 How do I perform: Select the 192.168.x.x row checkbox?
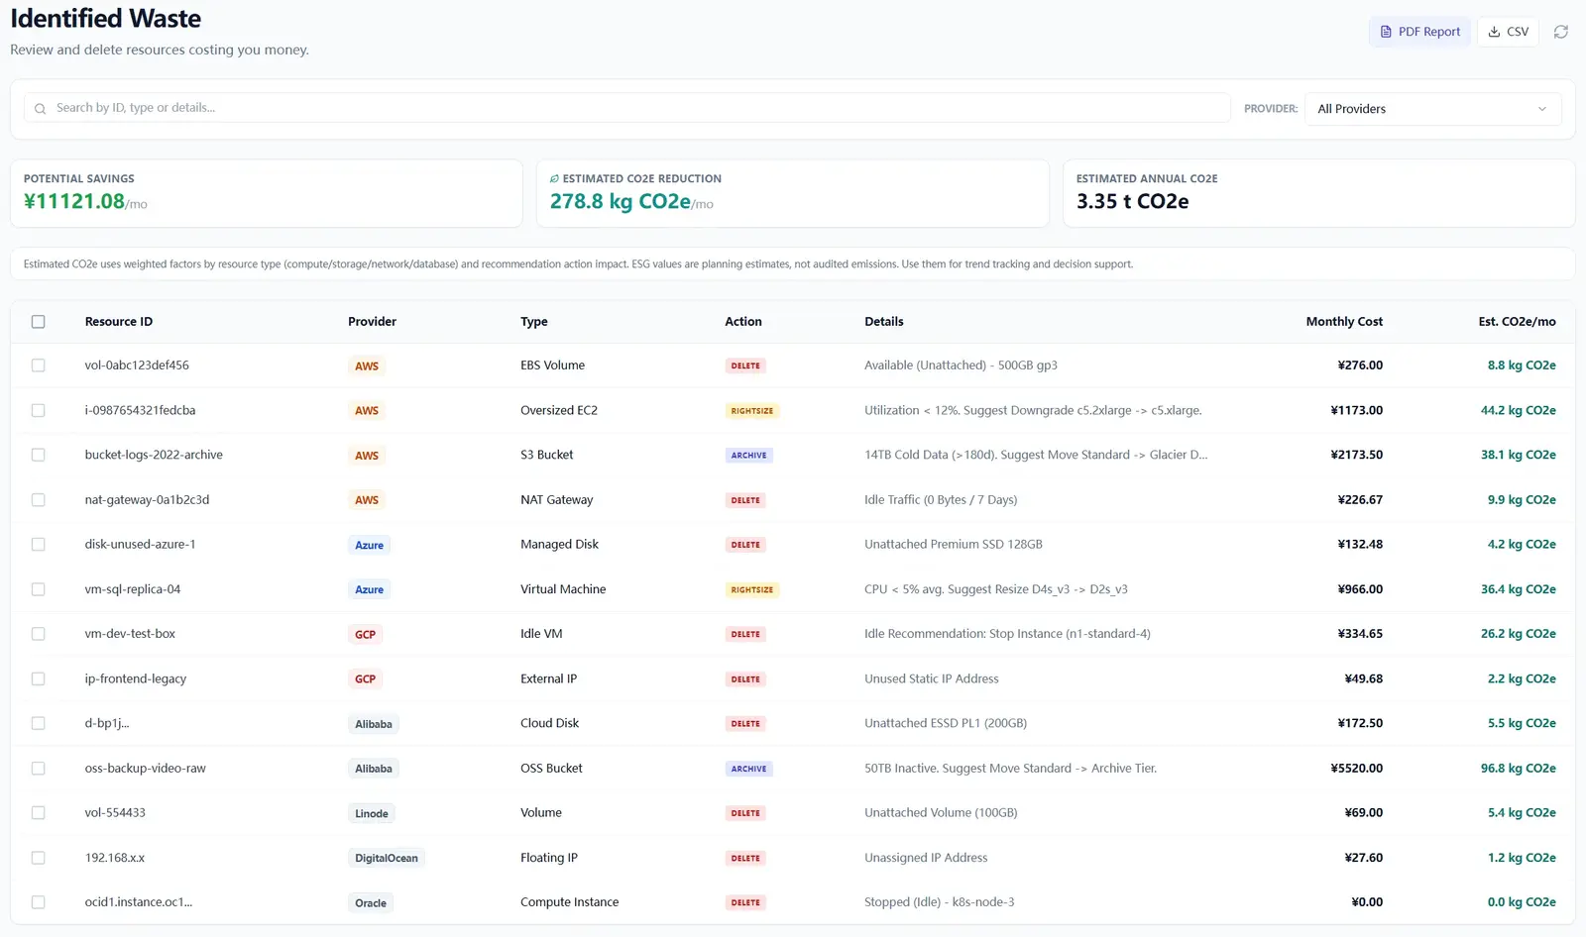[x=39, y=858]
